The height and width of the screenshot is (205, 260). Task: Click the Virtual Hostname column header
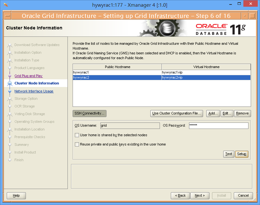pos(206,67)
